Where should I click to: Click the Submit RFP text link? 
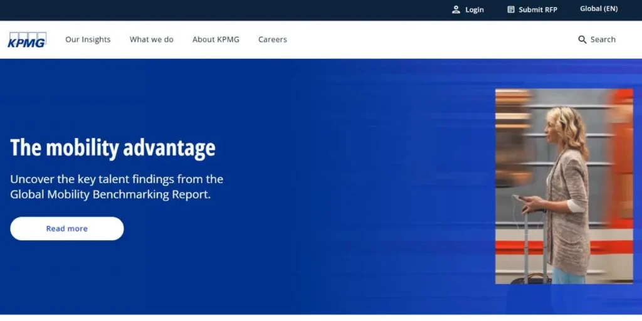coord(538,9)
